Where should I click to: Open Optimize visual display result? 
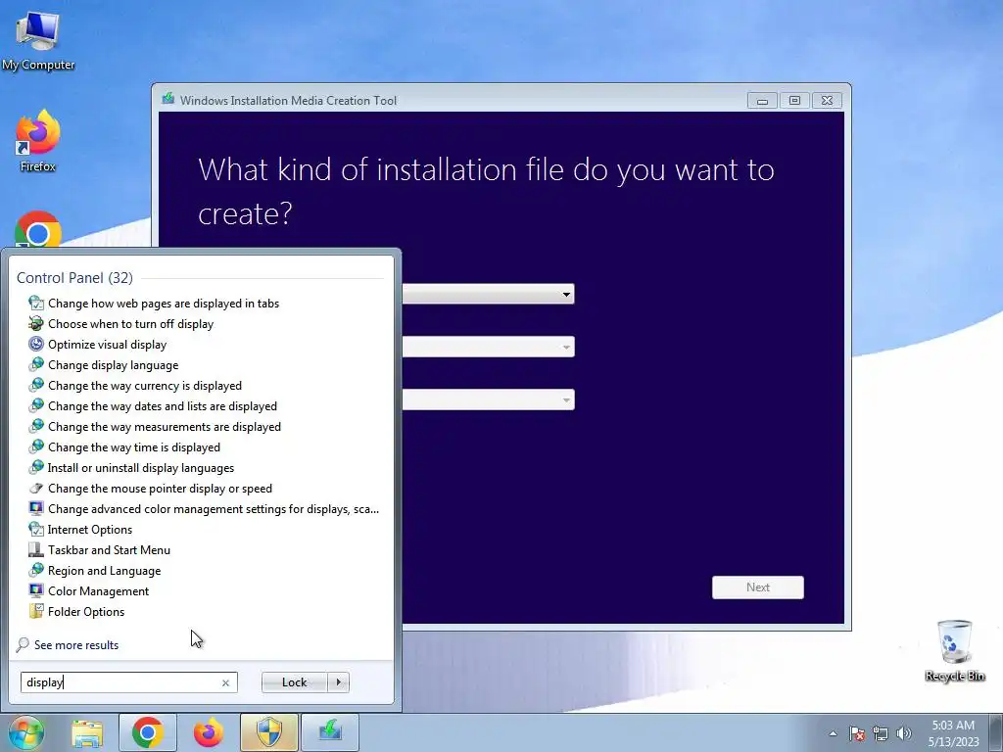pyautogui.click(x=107, y=344)
